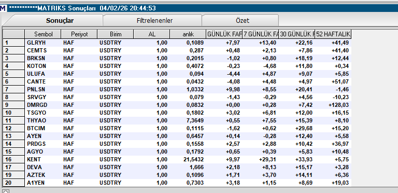Click ULUFA's daily change -4,44
This screenshot has width=398, height=193.
tap(234, 74)
